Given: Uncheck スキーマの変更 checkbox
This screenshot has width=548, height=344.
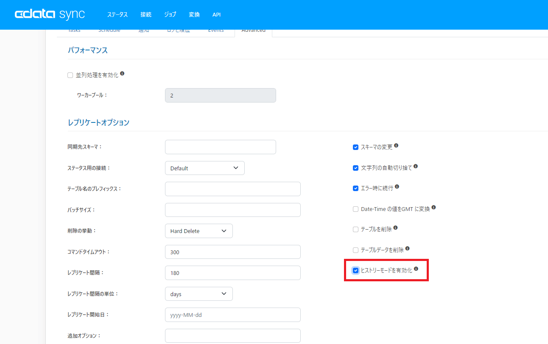Looking at the screenshot, I should point(356,147).
